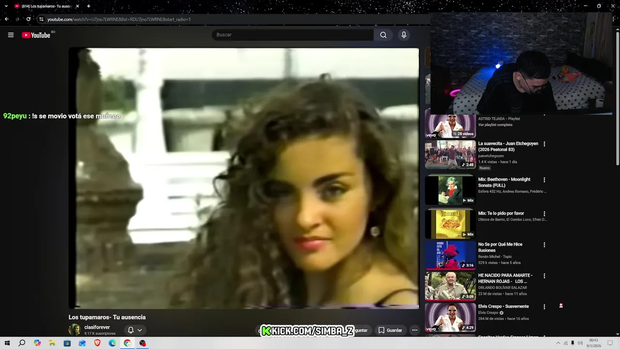Open Copilot from the taskbar

tap(37, 343)
